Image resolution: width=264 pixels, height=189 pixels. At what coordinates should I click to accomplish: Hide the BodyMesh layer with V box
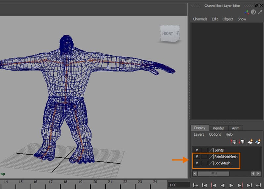[197, 163]
